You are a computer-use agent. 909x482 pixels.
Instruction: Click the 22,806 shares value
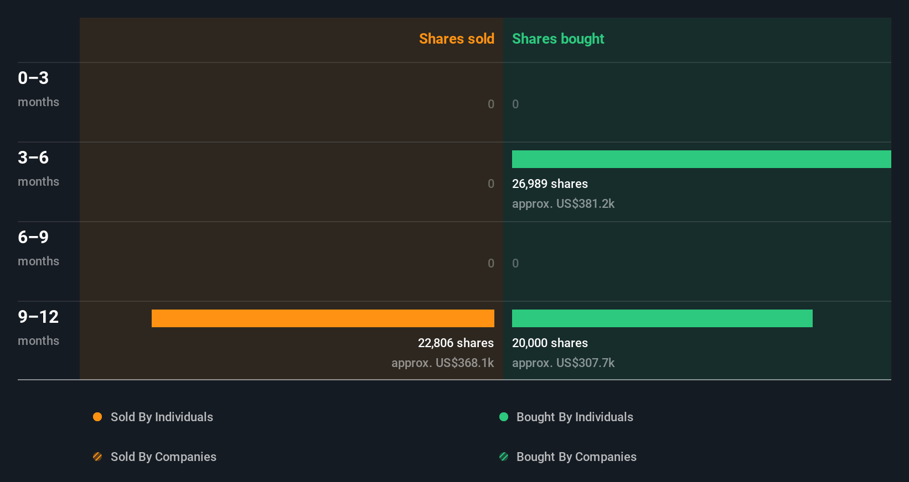(x=456, y=343)
